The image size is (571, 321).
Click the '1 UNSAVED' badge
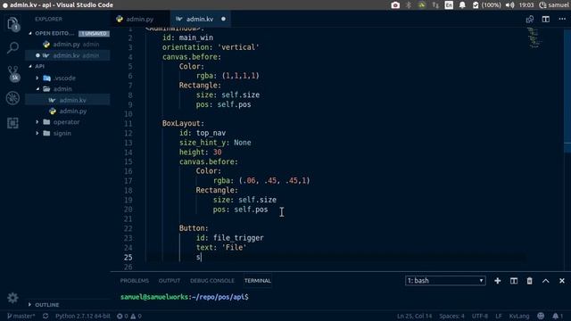click(x=94, y=34)
